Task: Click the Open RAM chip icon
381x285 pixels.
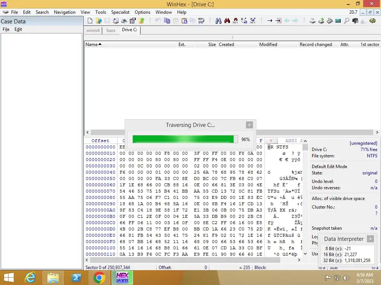Action: pyautogui.click(x=330, y=21)
